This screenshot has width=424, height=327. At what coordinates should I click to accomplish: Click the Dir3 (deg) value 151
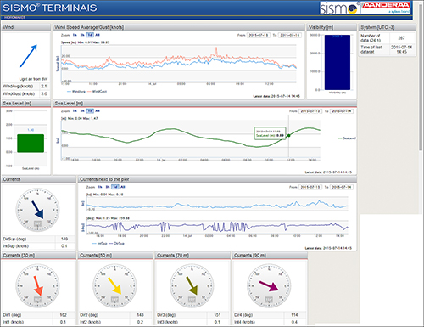pyautogui.click(x=217, y=315)
